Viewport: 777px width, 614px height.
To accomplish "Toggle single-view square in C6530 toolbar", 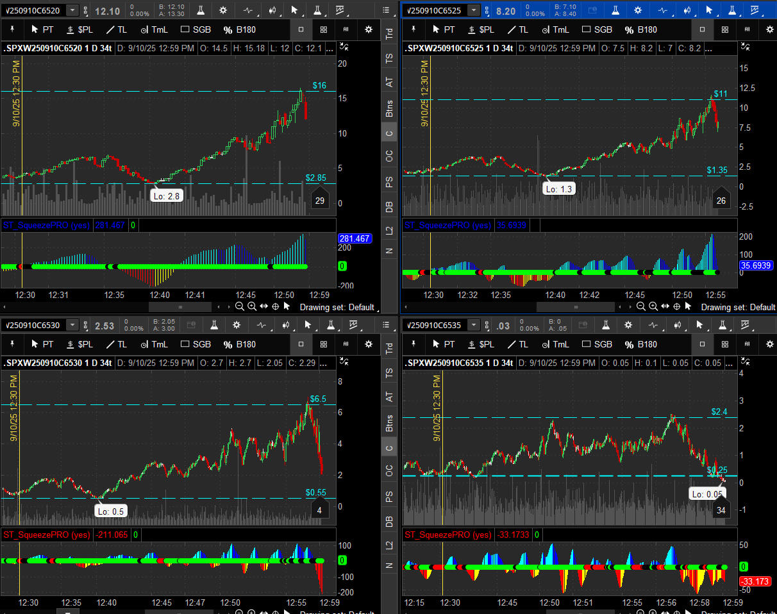I will click(301, 344).
